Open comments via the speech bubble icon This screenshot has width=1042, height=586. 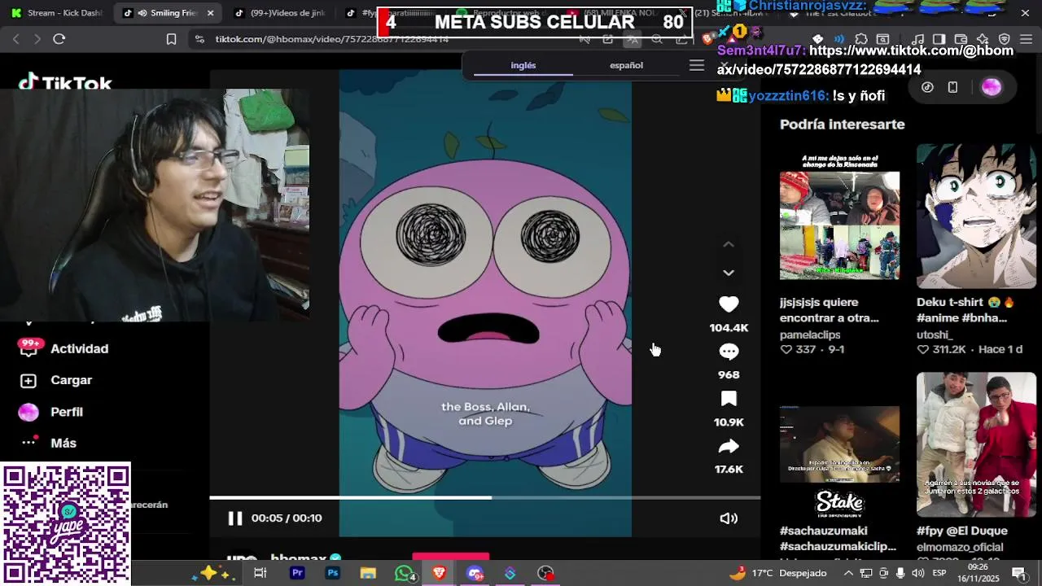pyautogui.click(x=729, y=352)
